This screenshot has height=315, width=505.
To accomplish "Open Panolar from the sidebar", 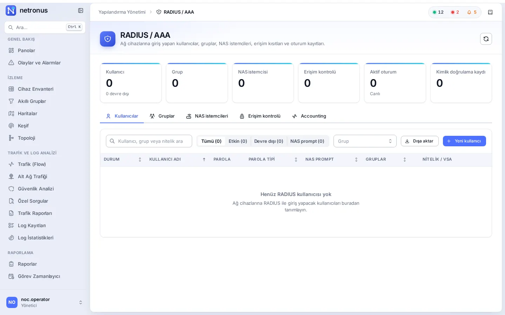I will 45,50.
